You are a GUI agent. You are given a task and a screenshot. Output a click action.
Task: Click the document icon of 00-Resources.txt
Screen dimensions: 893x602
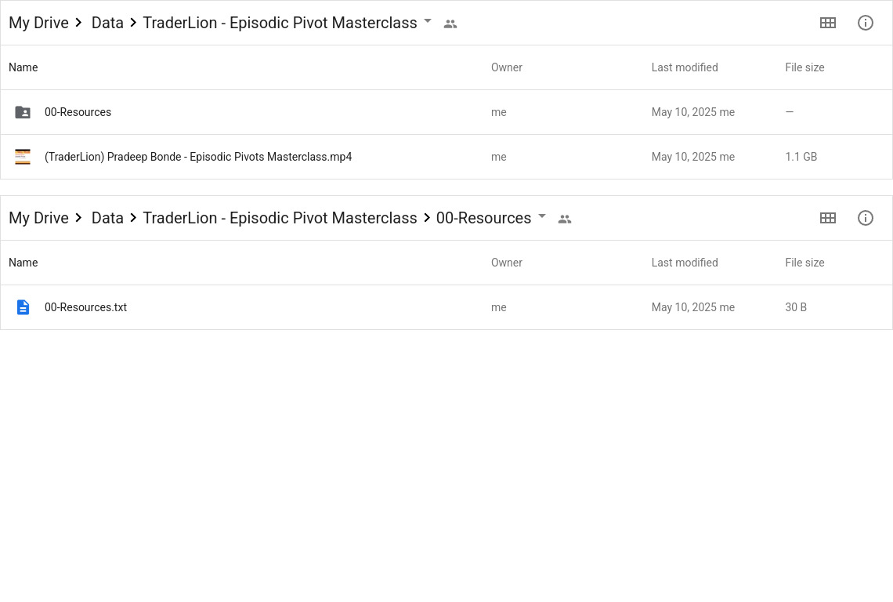[23, 307]
